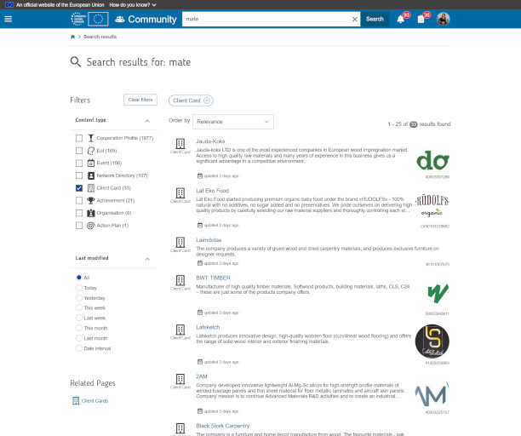Click the Enterprise Europe Network logo
521x436 pixels.
point(78,19)
